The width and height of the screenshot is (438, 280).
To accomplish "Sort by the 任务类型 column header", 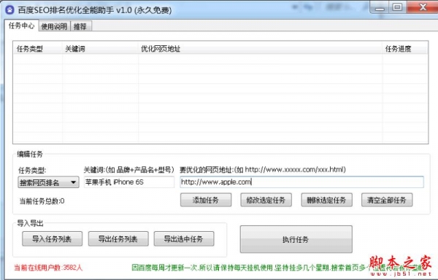I will (x=38, y=49).
